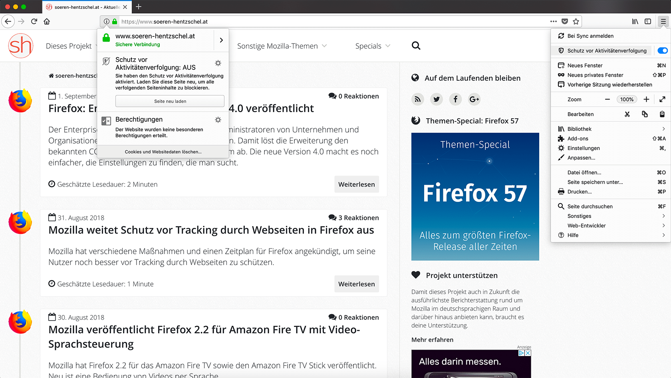671x378 pixels.
Task: Bookmark this page with the star
Action: pyautogui.click(x=576, y=22)
